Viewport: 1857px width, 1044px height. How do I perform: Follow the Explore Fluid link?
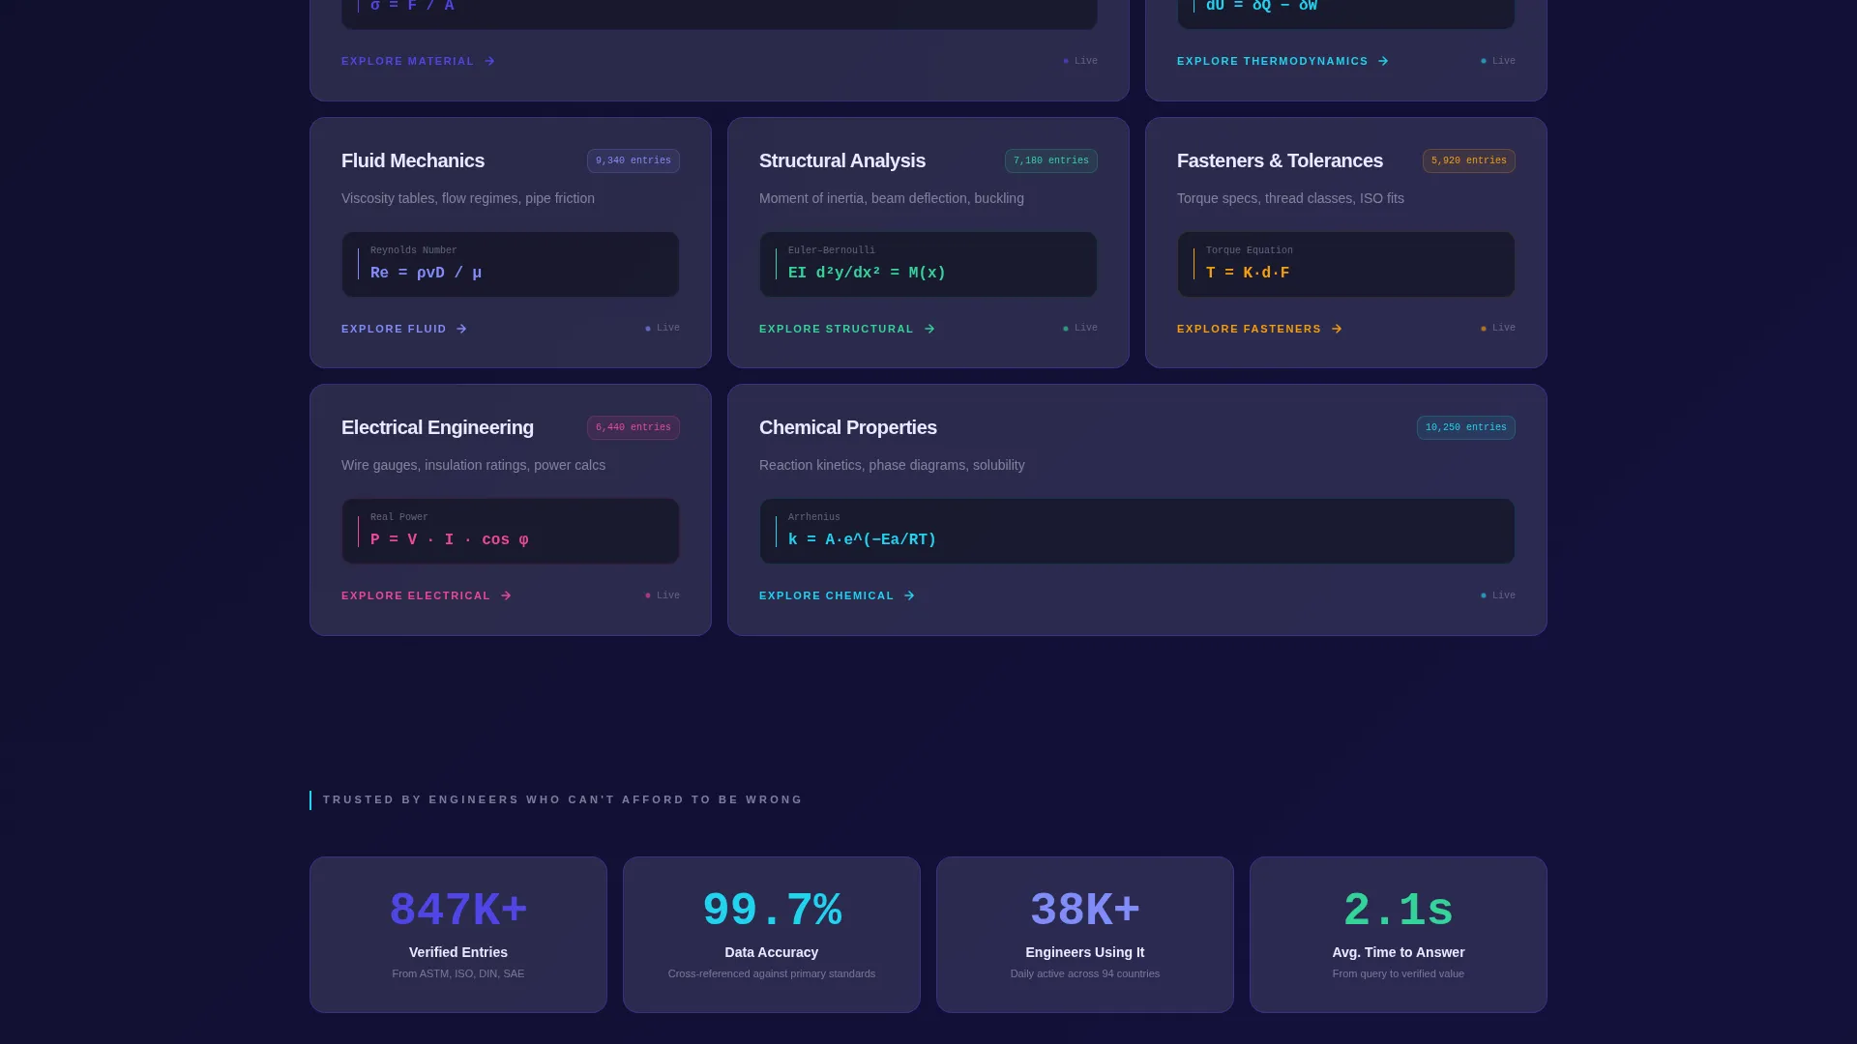point(404,329)
